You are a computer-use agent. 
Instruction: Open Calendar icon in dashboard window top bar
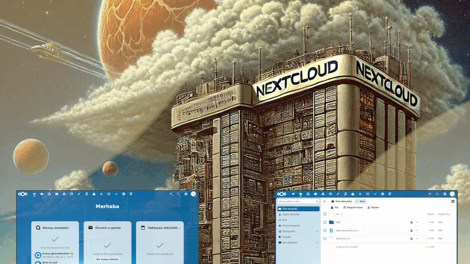[x=72, y=194]
